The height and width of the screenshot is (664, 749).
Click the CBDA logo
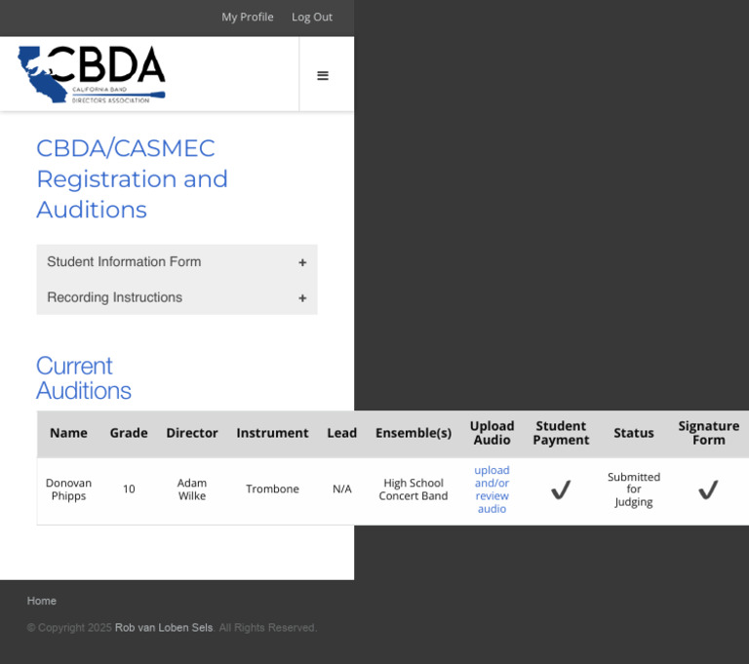click(92, 74)
